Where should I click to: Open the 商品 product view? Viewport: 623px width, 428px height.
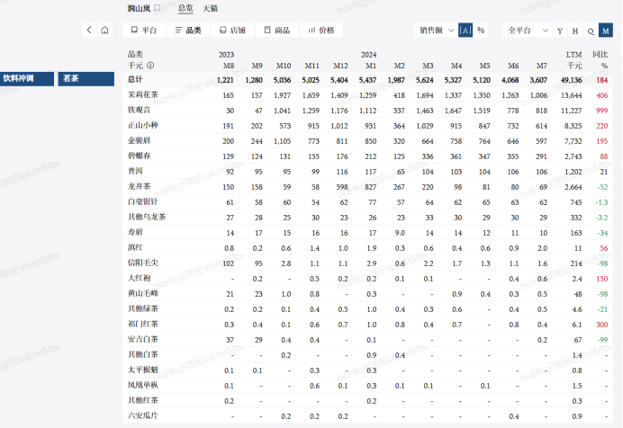coord(276,30)
